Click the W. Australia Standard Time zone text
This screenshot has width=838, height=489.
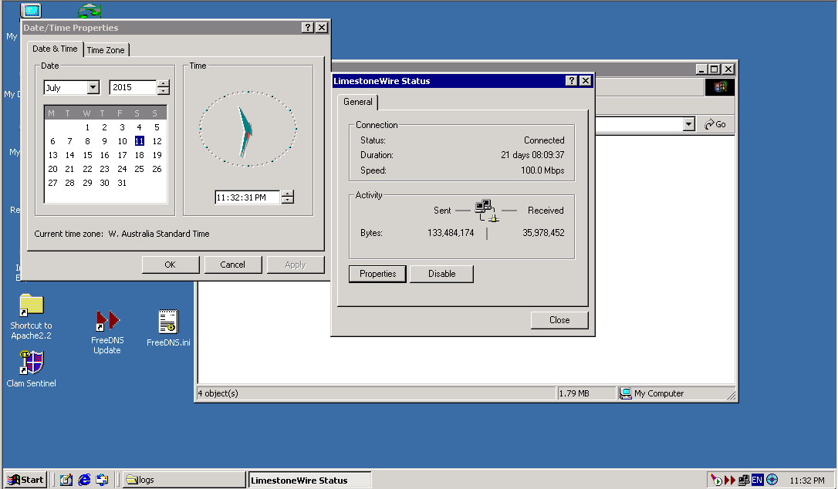click(x=159, y=234)
